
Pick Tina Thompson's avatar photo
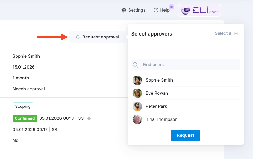tap(137, 119)
